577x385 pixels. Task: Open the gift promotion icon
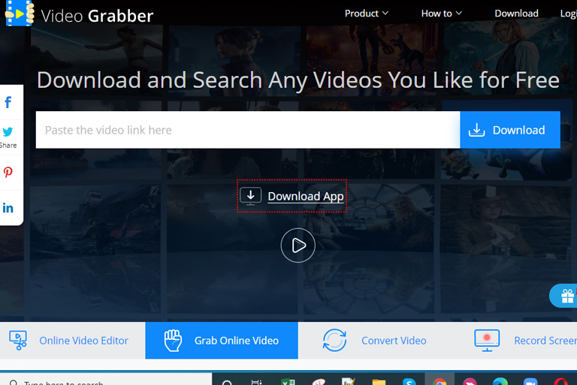(566, 296)
